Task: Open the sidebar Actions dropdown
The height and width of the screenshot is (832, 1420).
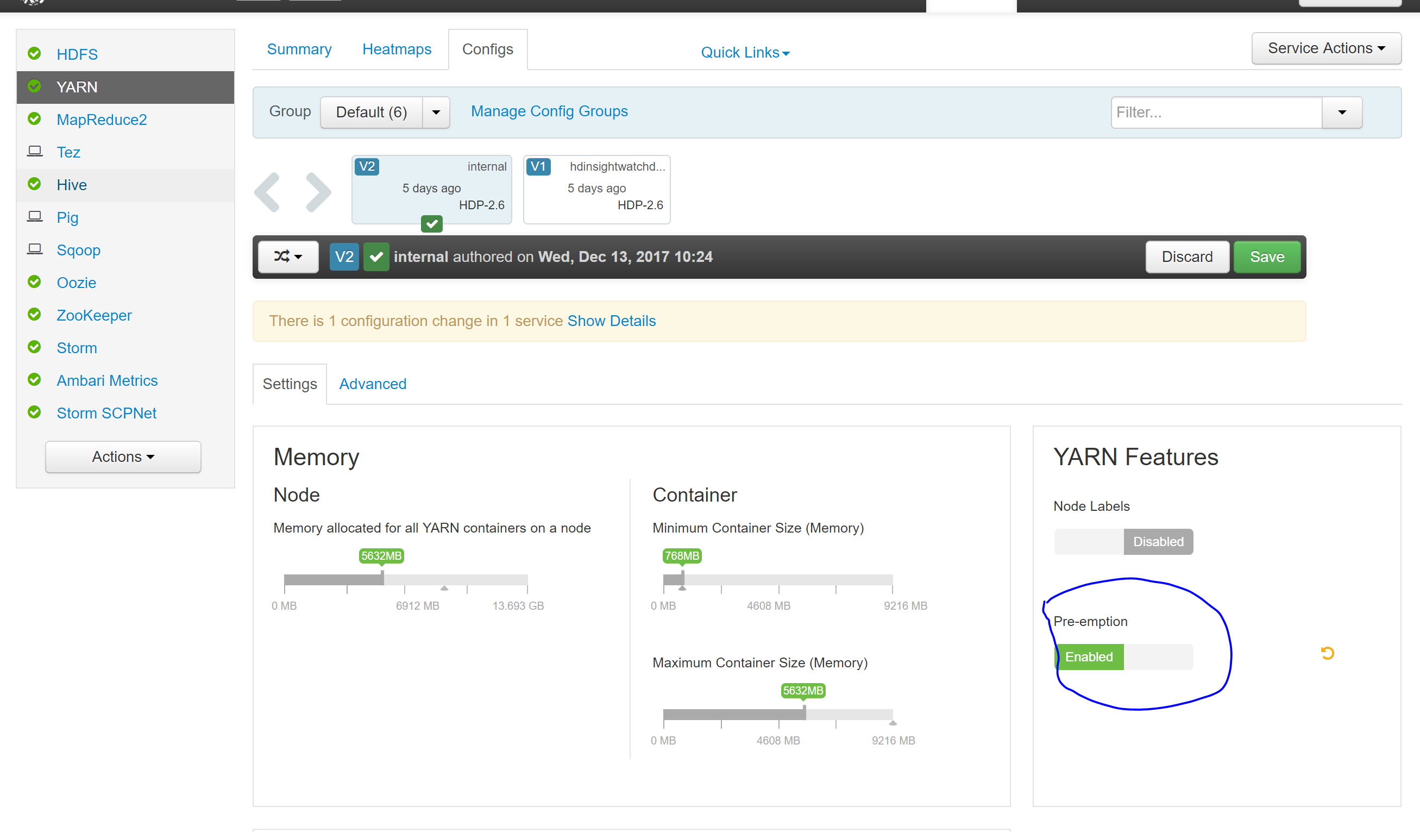Action: point(123,456)
